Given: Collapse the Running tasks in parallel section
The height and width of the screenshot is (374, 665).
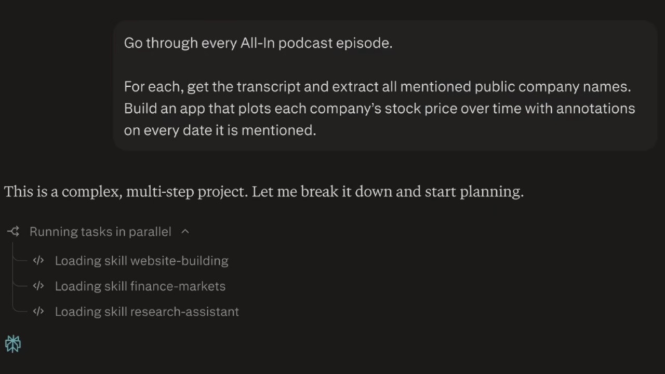Looking at the screenshot, I should (185, 232).
